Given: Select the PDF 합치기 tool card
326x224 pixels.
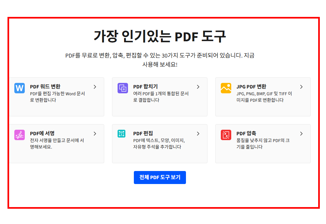Looking at the screenshot, I should pyautogui.click(x=160, y=97).
